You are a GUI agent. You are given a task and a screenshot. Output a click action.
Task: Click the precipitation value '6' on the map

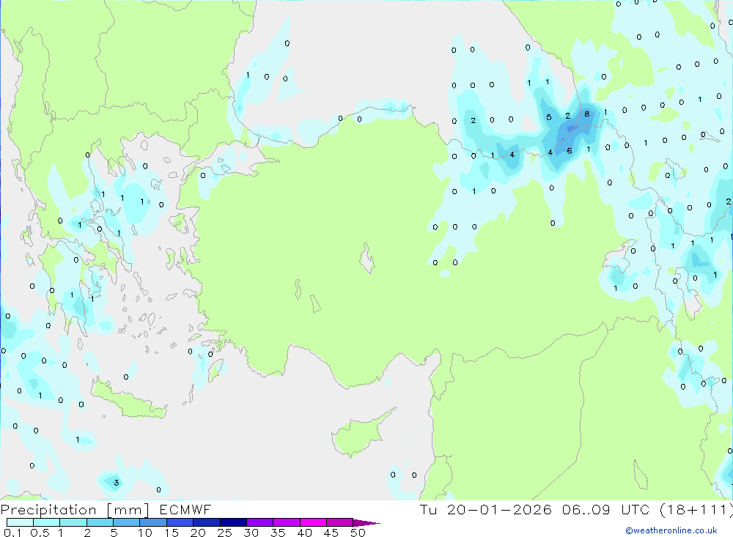pos(570,151)
